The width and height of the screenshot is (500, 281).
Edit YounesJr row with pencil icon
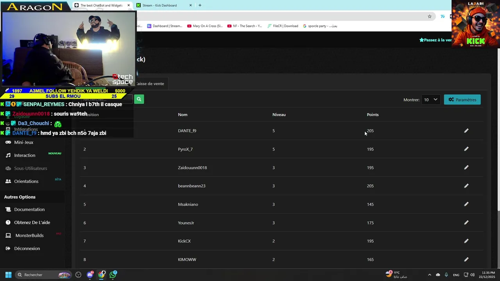(466, 222)
